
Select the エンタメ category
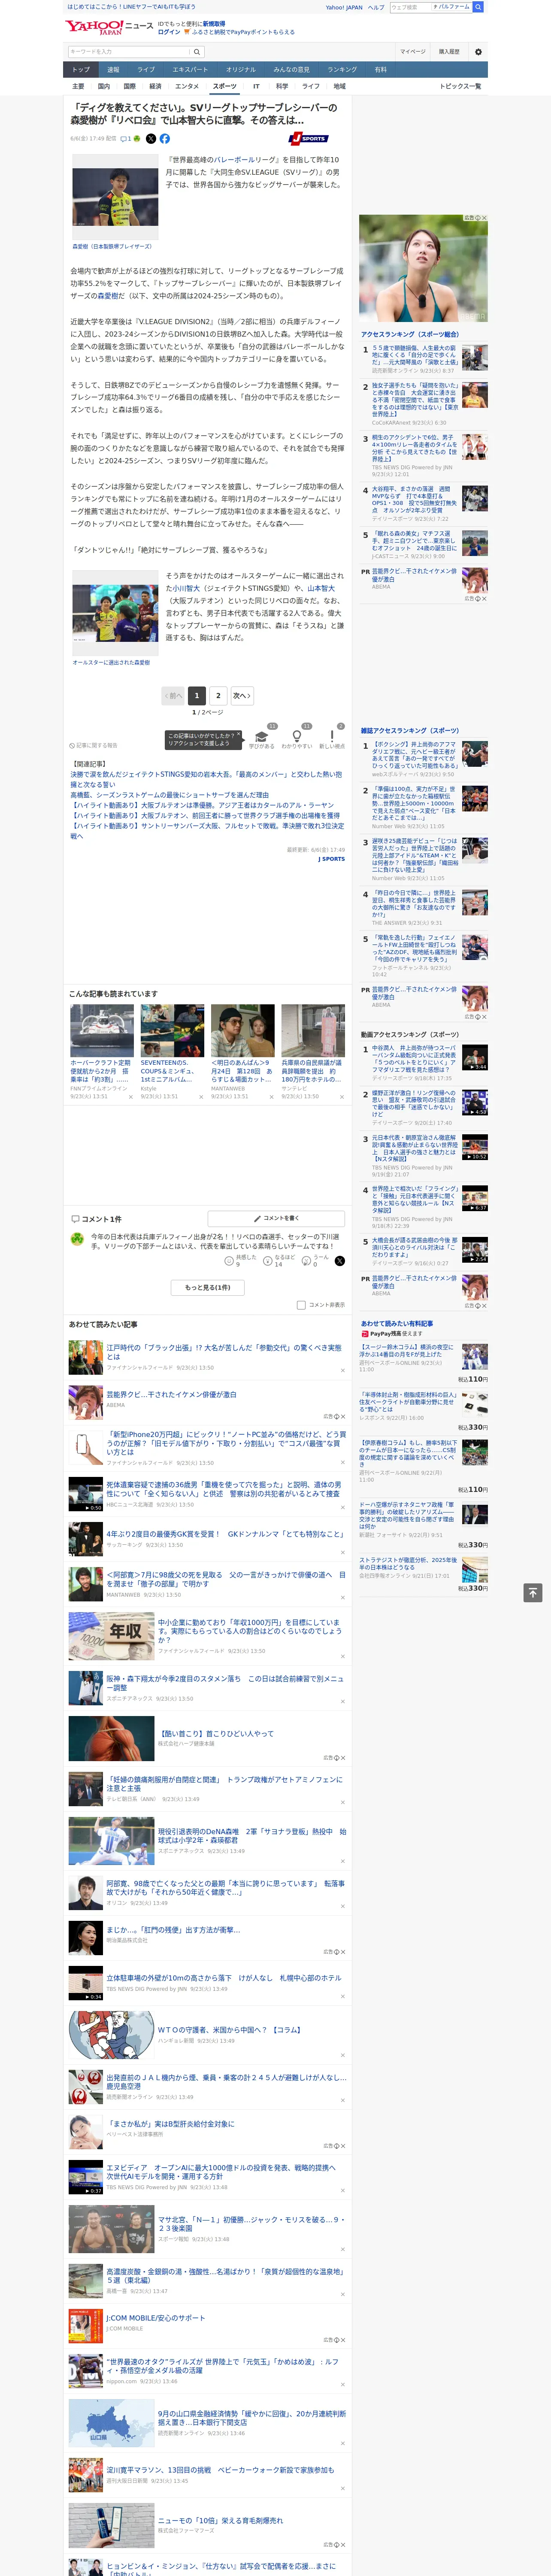point(187,86)
